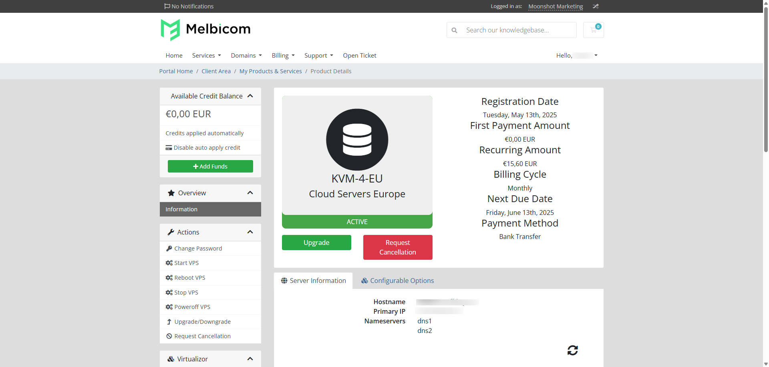This screenshot has height=367, width=769.
Task: Click the scrollbar down arrow
Action: click(x=766, y=364)
